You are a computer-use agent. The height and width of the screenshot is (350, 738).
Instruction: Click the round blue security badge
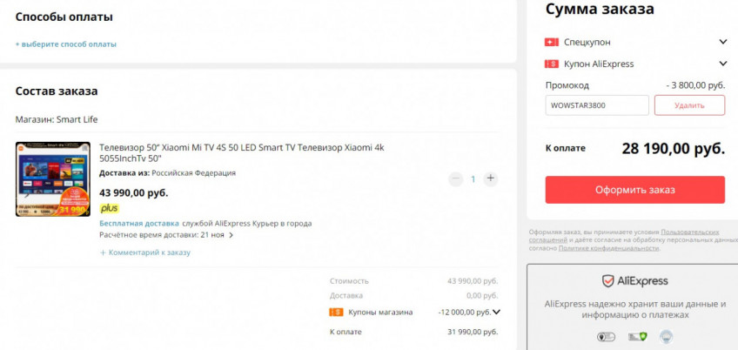coord(666,336)
